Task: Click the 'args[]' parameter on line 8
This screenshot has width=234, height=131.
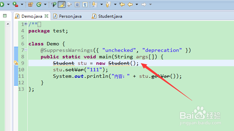Action: click(146, 57)
